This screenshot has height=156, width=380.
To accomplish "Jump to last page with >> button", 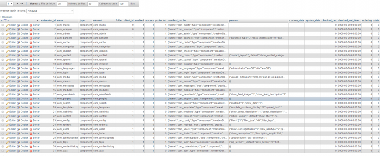I will tap(21, 4).
